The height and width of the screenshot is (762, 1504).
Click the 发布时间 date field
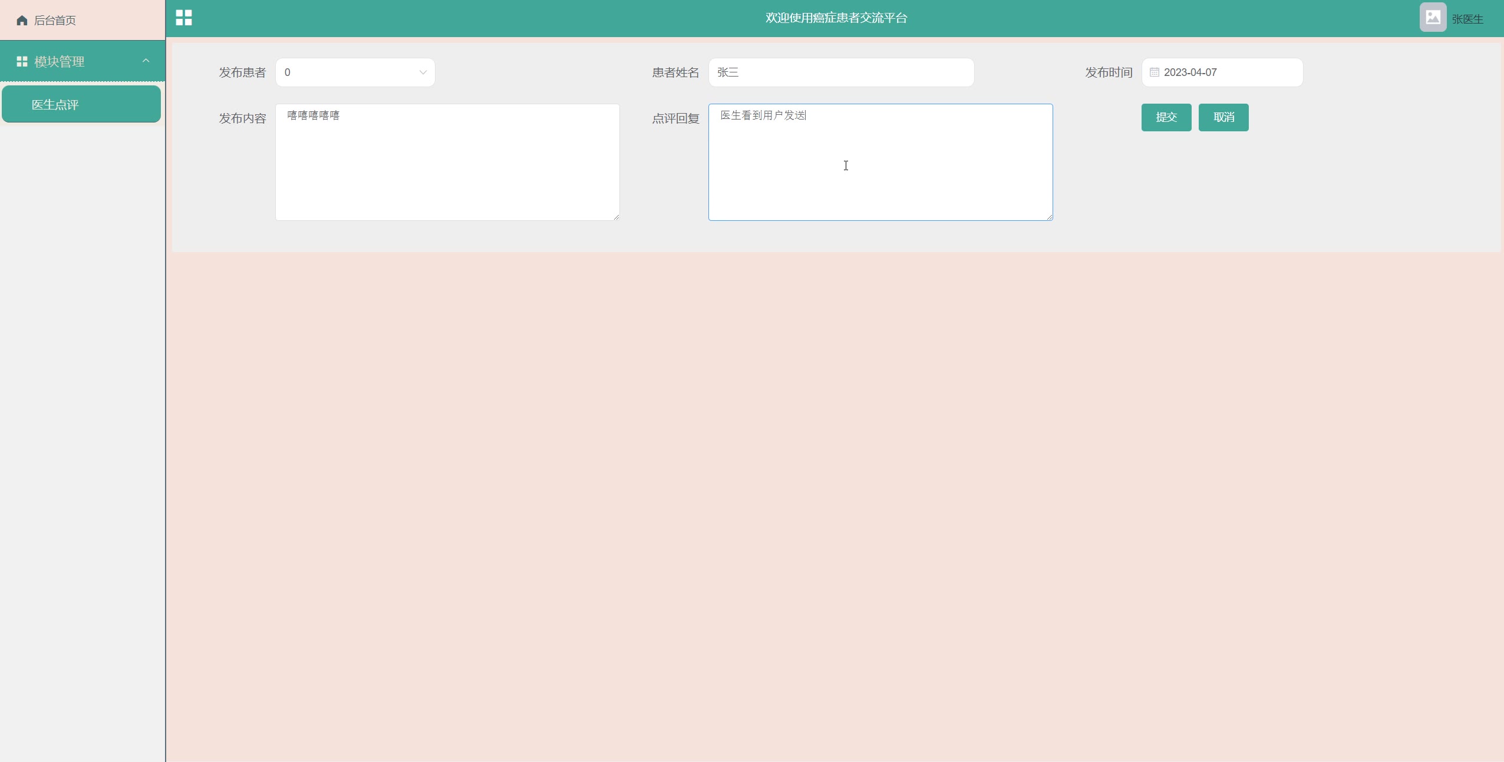pyautogui.click(x=1222, y=72)
